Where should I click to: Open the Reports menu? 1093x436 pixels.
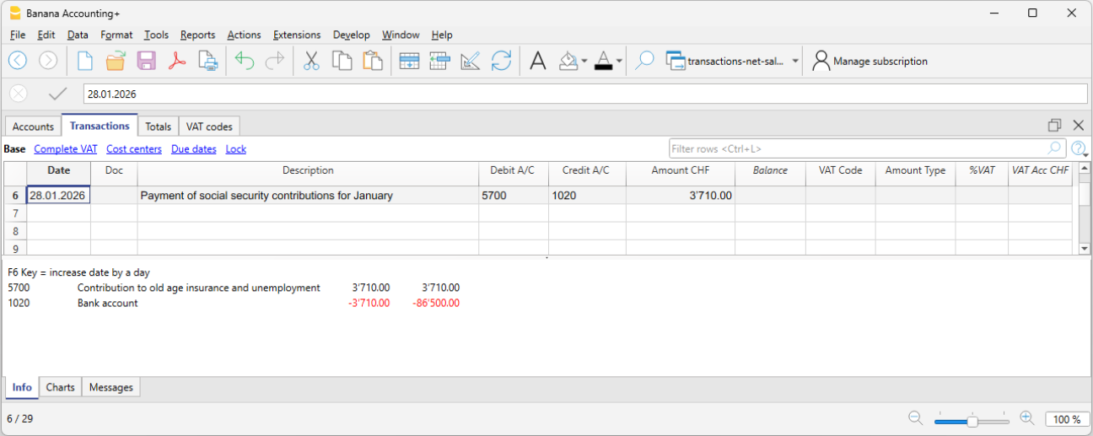coord(197,35)
